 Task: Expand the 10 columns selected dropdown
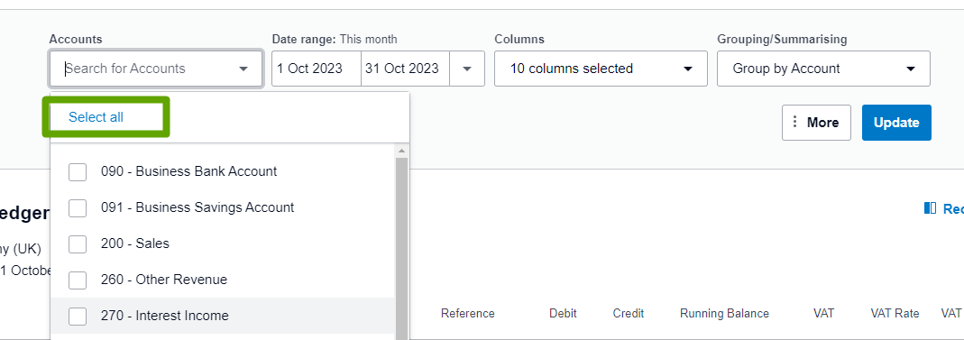pos(601,69)
